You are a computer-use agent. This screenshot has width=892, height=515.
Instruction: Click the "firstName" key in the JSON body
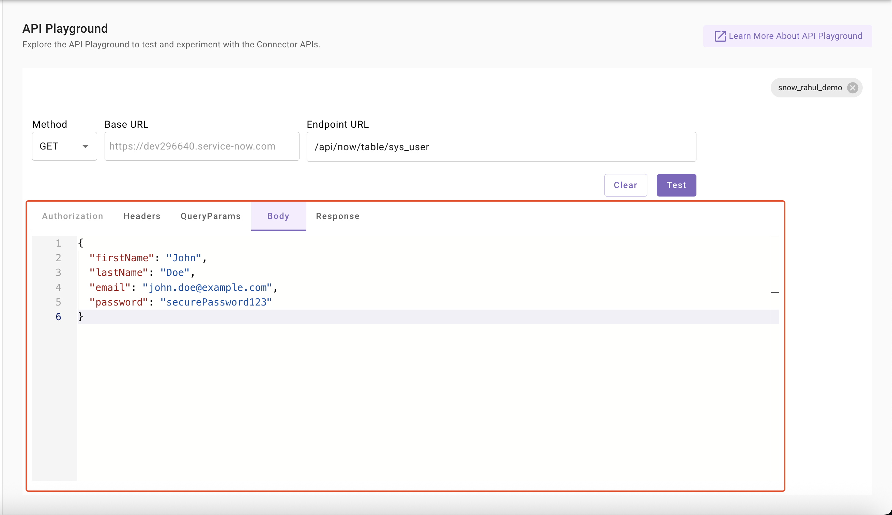click(x=122, y=258)
